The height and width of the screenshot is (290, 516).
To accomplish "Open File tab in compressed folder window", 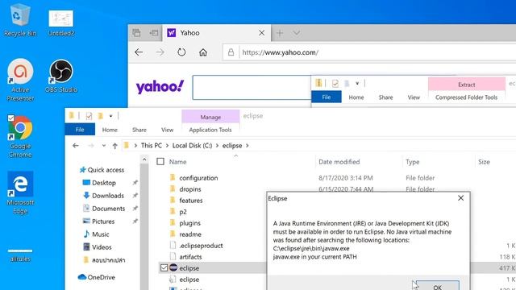I will (x=326, y=97).
